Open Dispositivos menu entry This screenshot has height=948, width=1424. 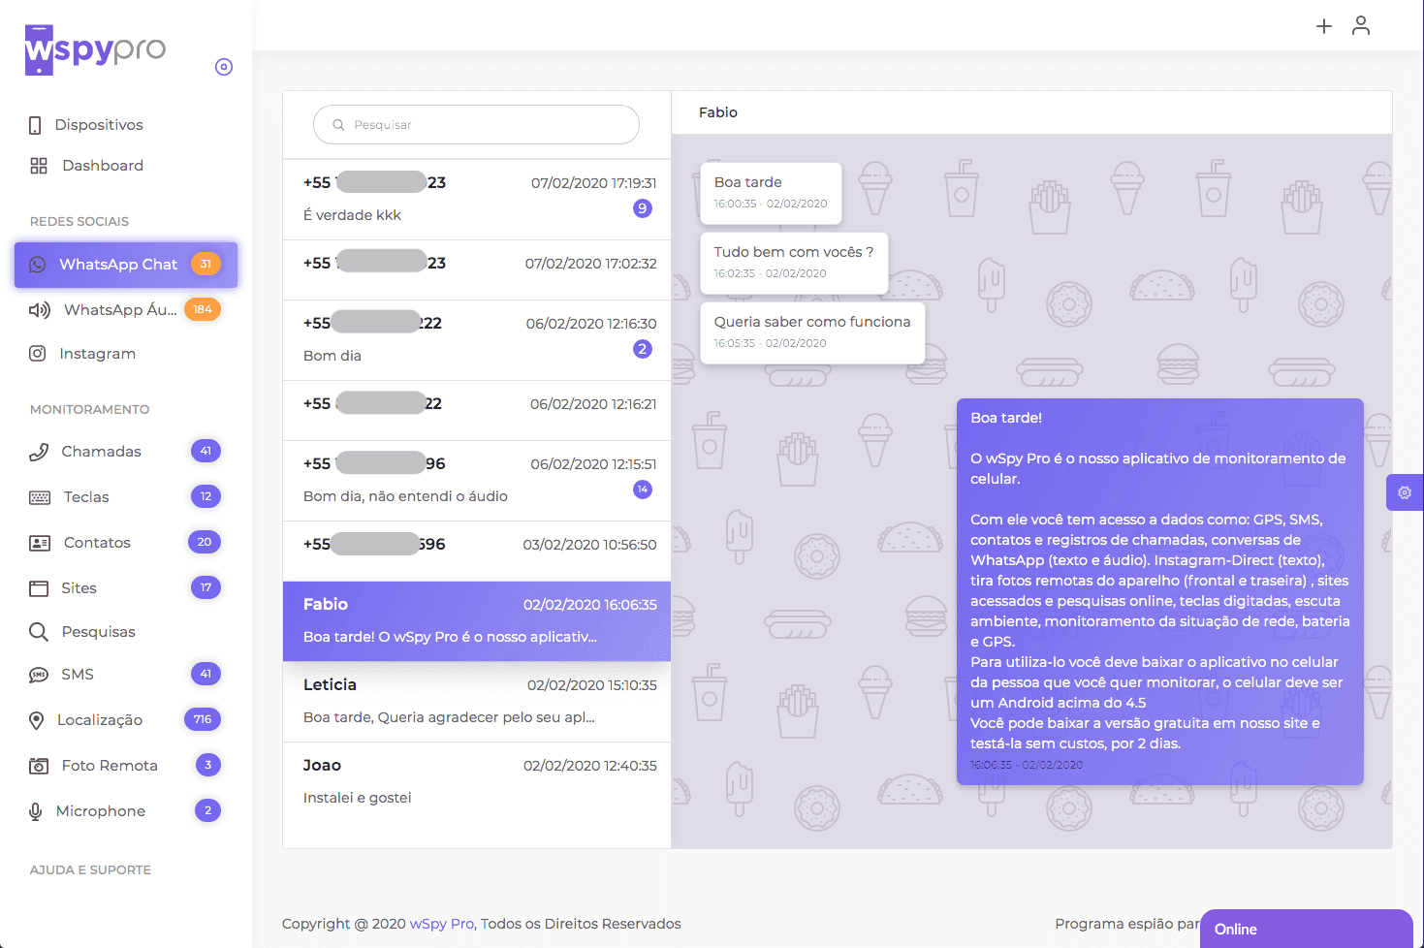(x=99, y=125)
